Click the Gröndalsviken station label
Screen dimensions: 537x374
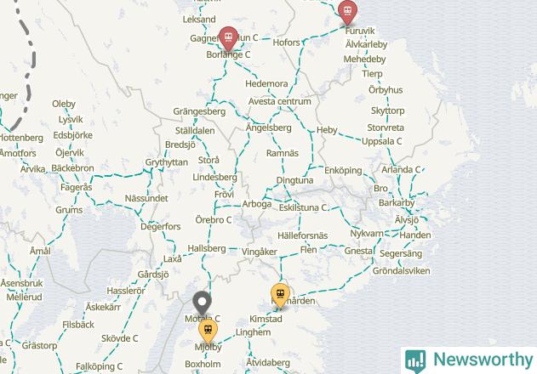click(402, 270)
